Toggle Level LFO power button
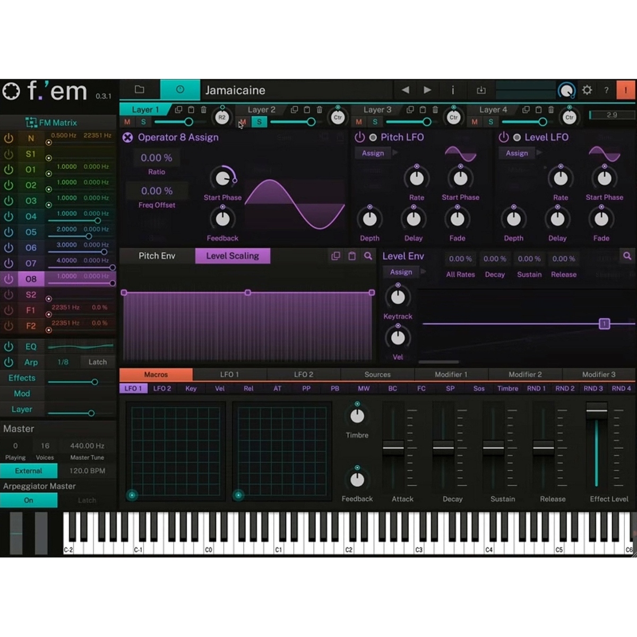 point(503,137)
